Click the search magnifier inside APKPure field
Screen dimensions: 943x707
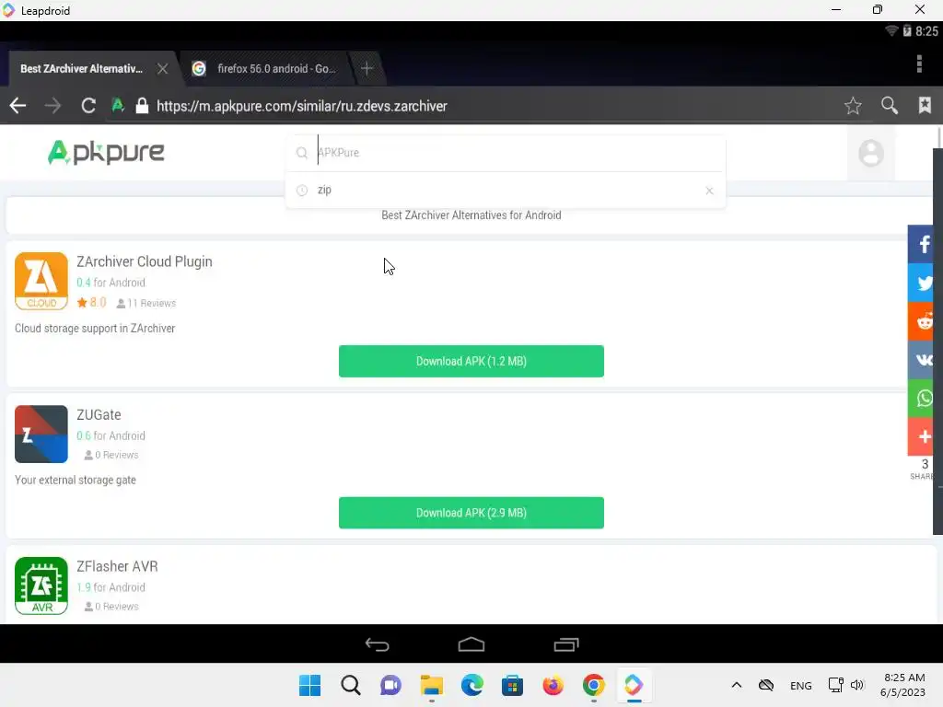[302, 153]
